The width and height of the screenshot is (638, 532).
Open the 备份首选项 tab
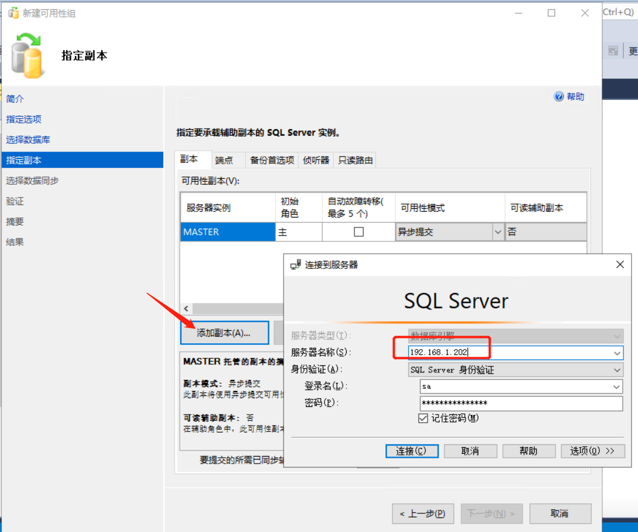[x=272, y=160]
